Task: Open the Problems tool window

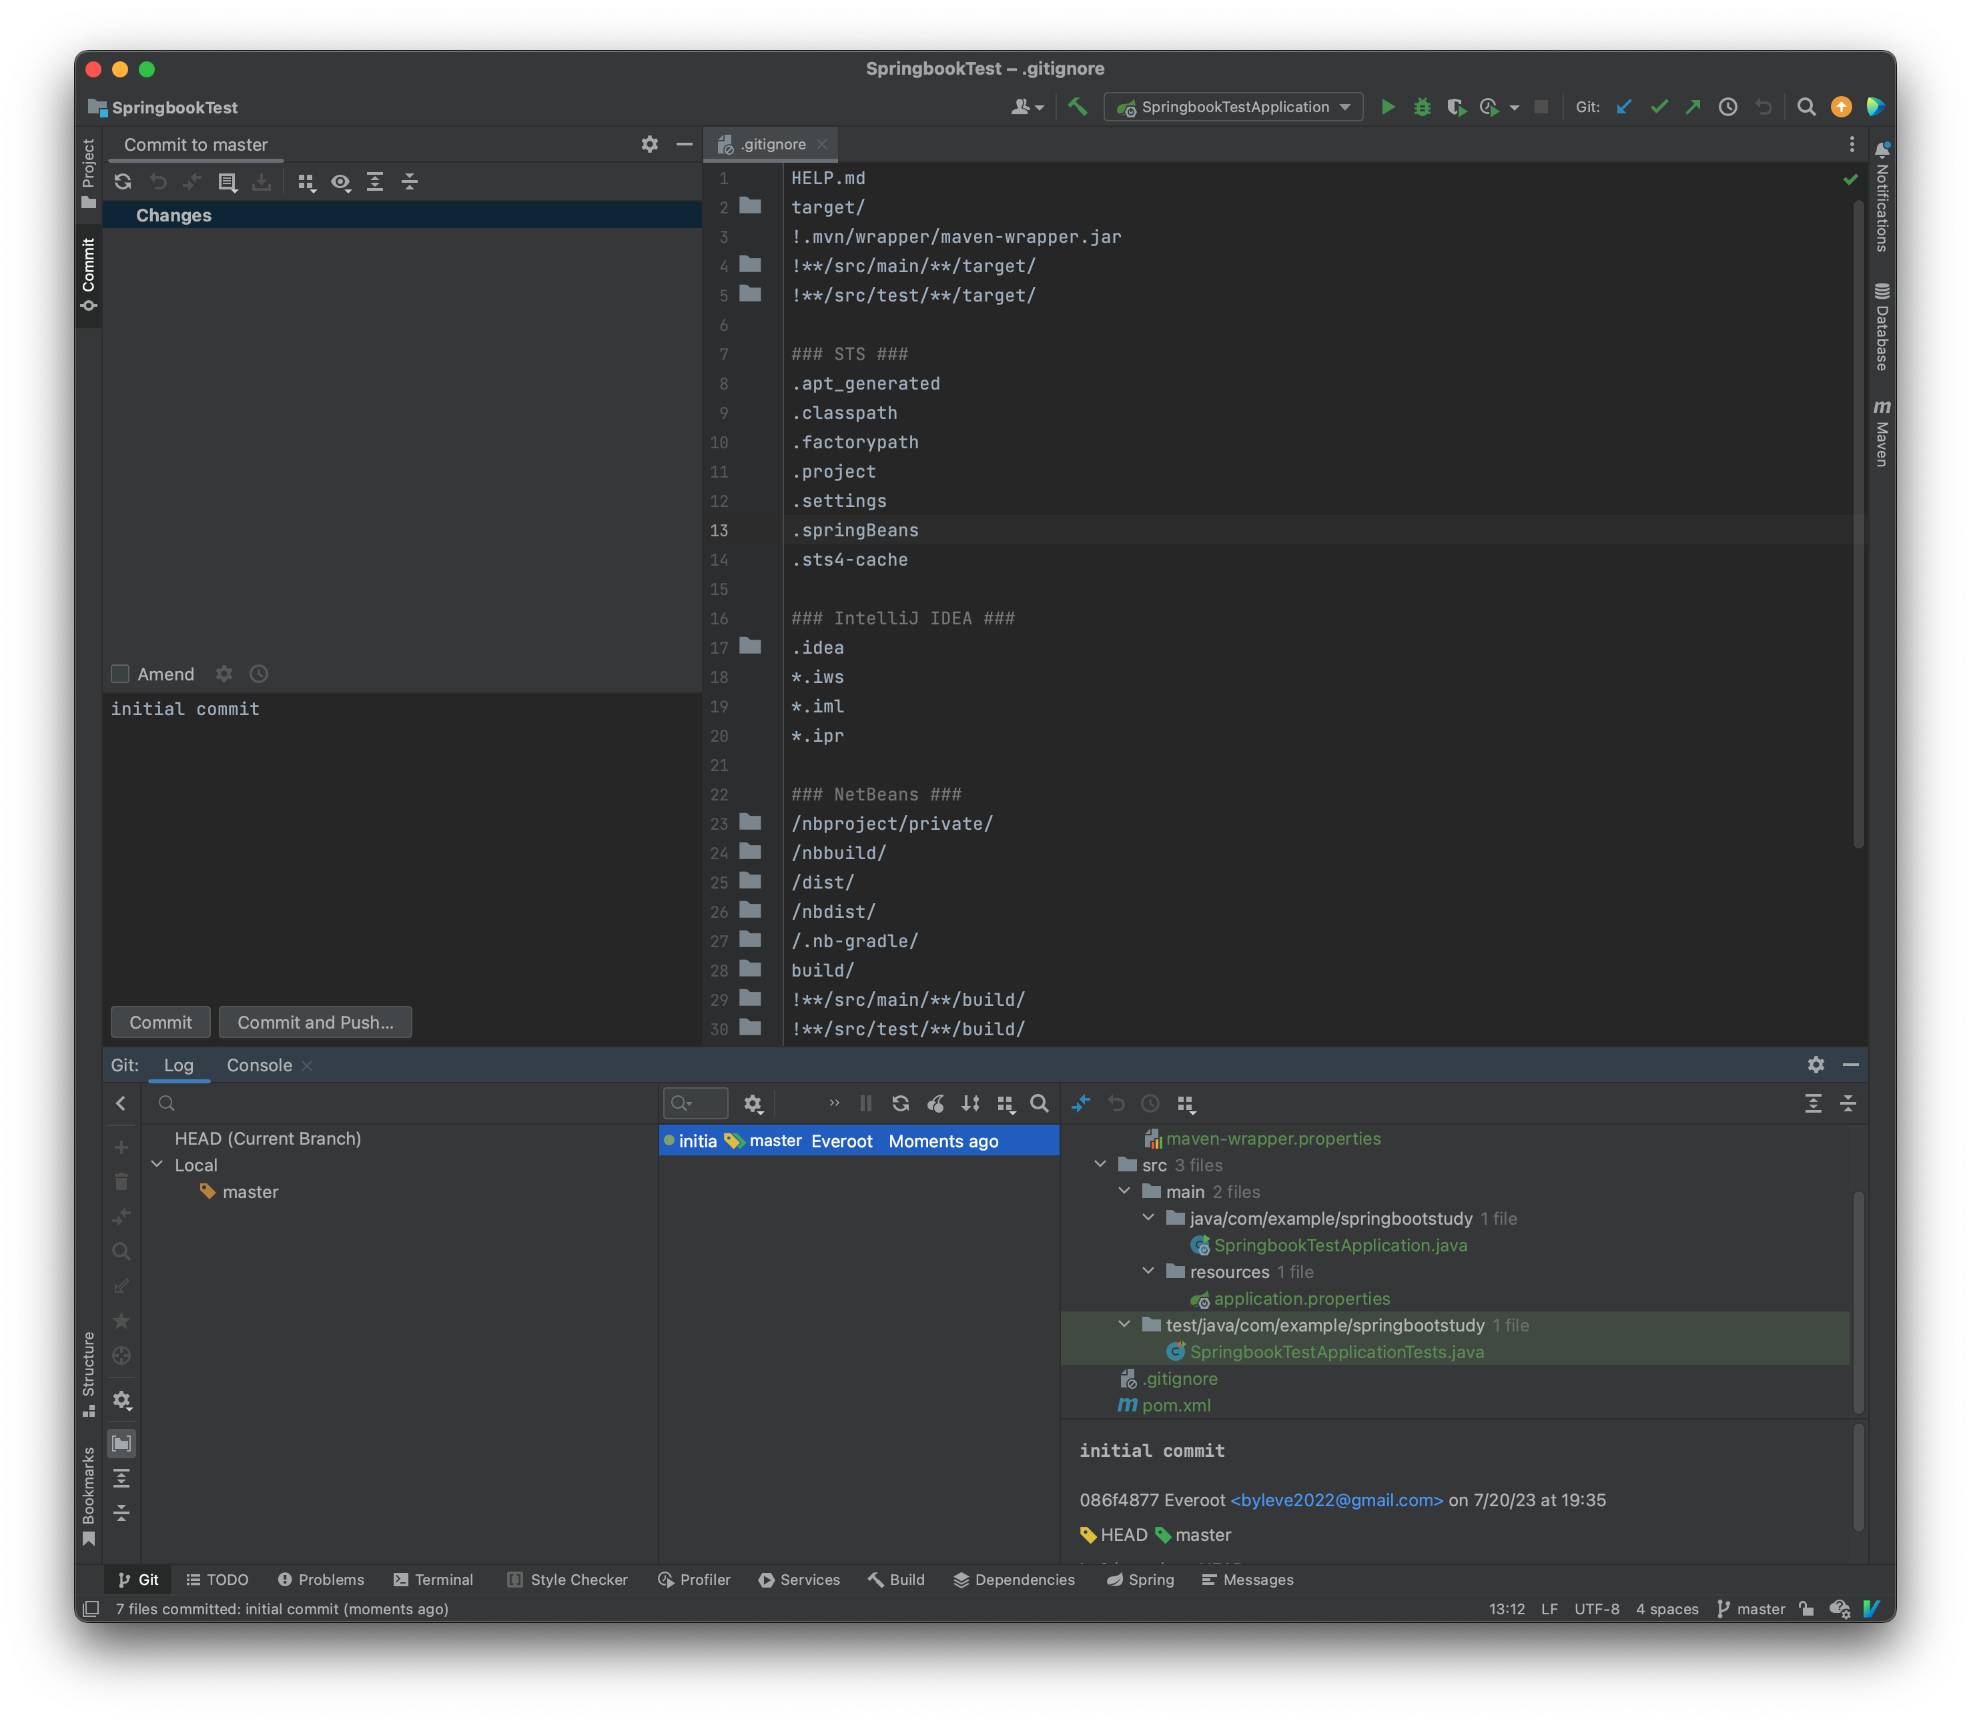Action: 321,1580
